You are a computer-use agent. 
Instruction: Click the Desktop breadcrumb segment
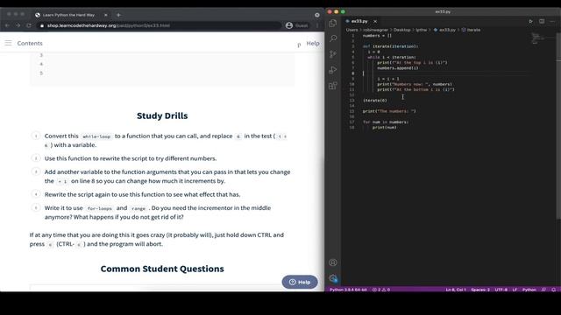[401, 30]
